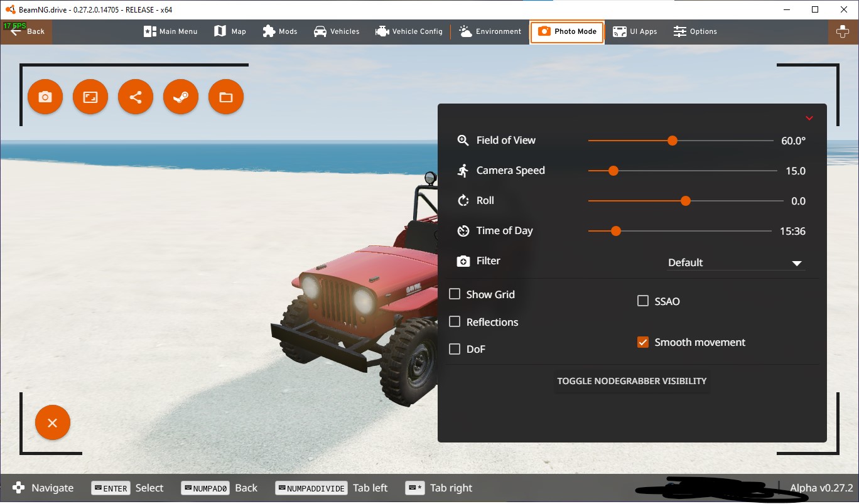Open the Options tab
Screen dimensions: 859x504
[x=695, y=31]
